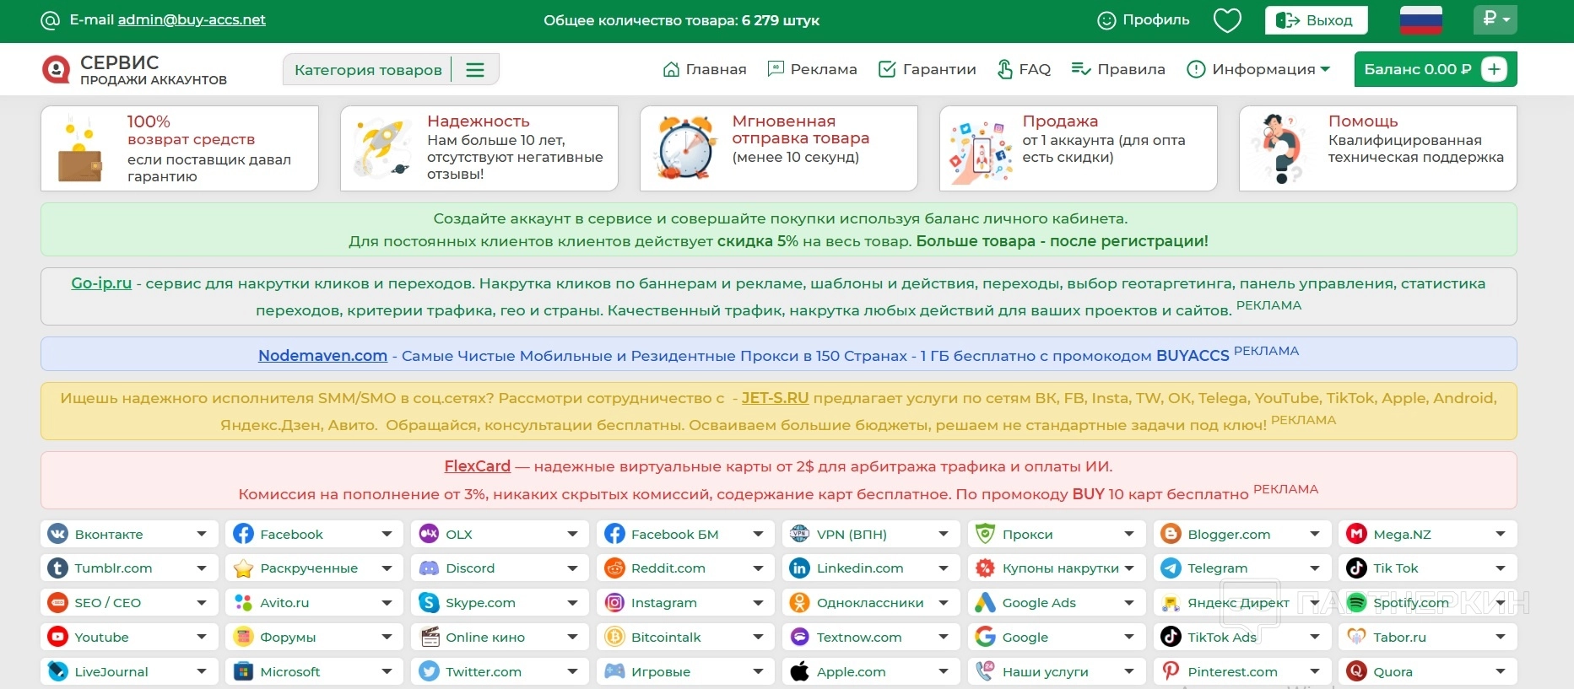This screenshot has height=689, width=1574.
Task: Click the 100% возврат средств card
Action: tap(180, 148)
